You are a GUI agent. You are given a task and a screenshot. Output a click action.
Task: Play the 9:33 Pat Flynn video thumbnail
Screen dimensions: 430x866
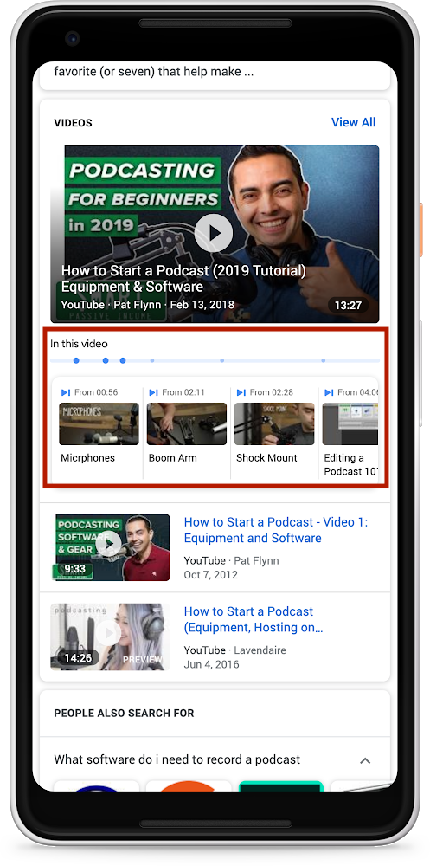pyautogui.click(x=110, y=547)
